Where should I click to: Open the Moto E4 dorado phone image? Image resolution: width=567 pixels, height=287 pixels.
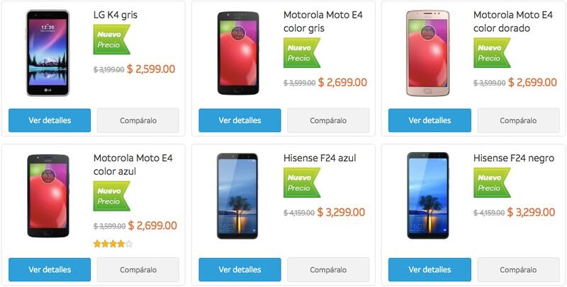coord(428,53)
